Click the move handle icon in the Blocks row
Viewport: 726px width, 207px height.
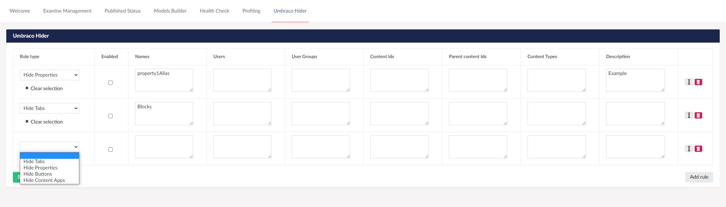pos(689,115)
